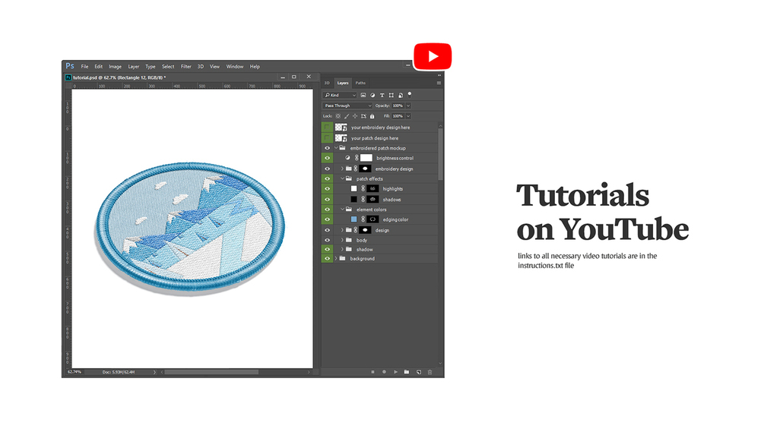The image size is (764, 429).
Task: Toggle smart object filter icon
Action: 401,96
